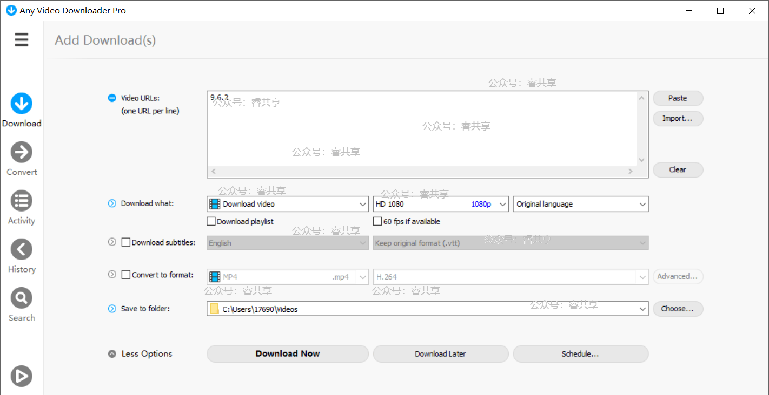Click the Paste button
The image size is (769, 395).
click(x=678, y=98)
